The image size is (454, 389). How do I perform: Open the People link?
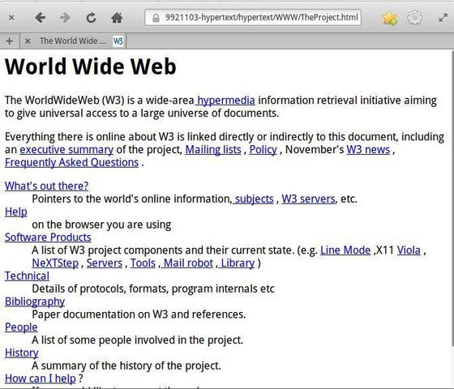pos(21,327)
